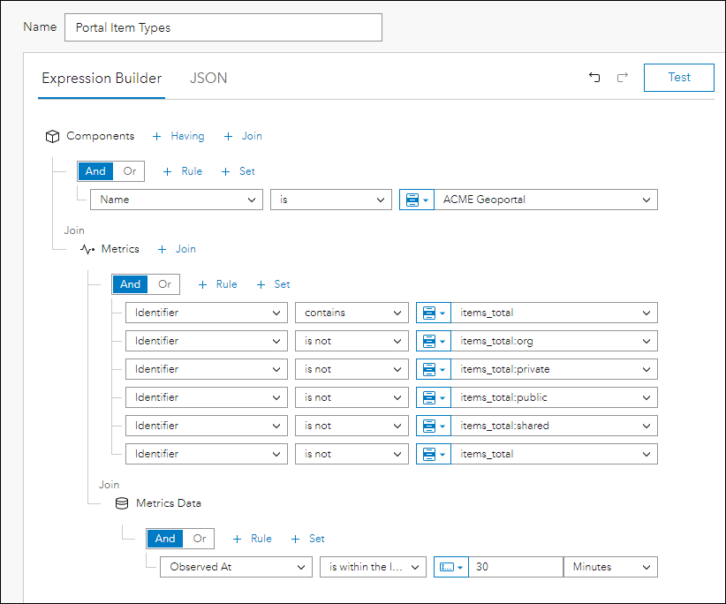Click the Metrics pulse icon

point(87,249)
